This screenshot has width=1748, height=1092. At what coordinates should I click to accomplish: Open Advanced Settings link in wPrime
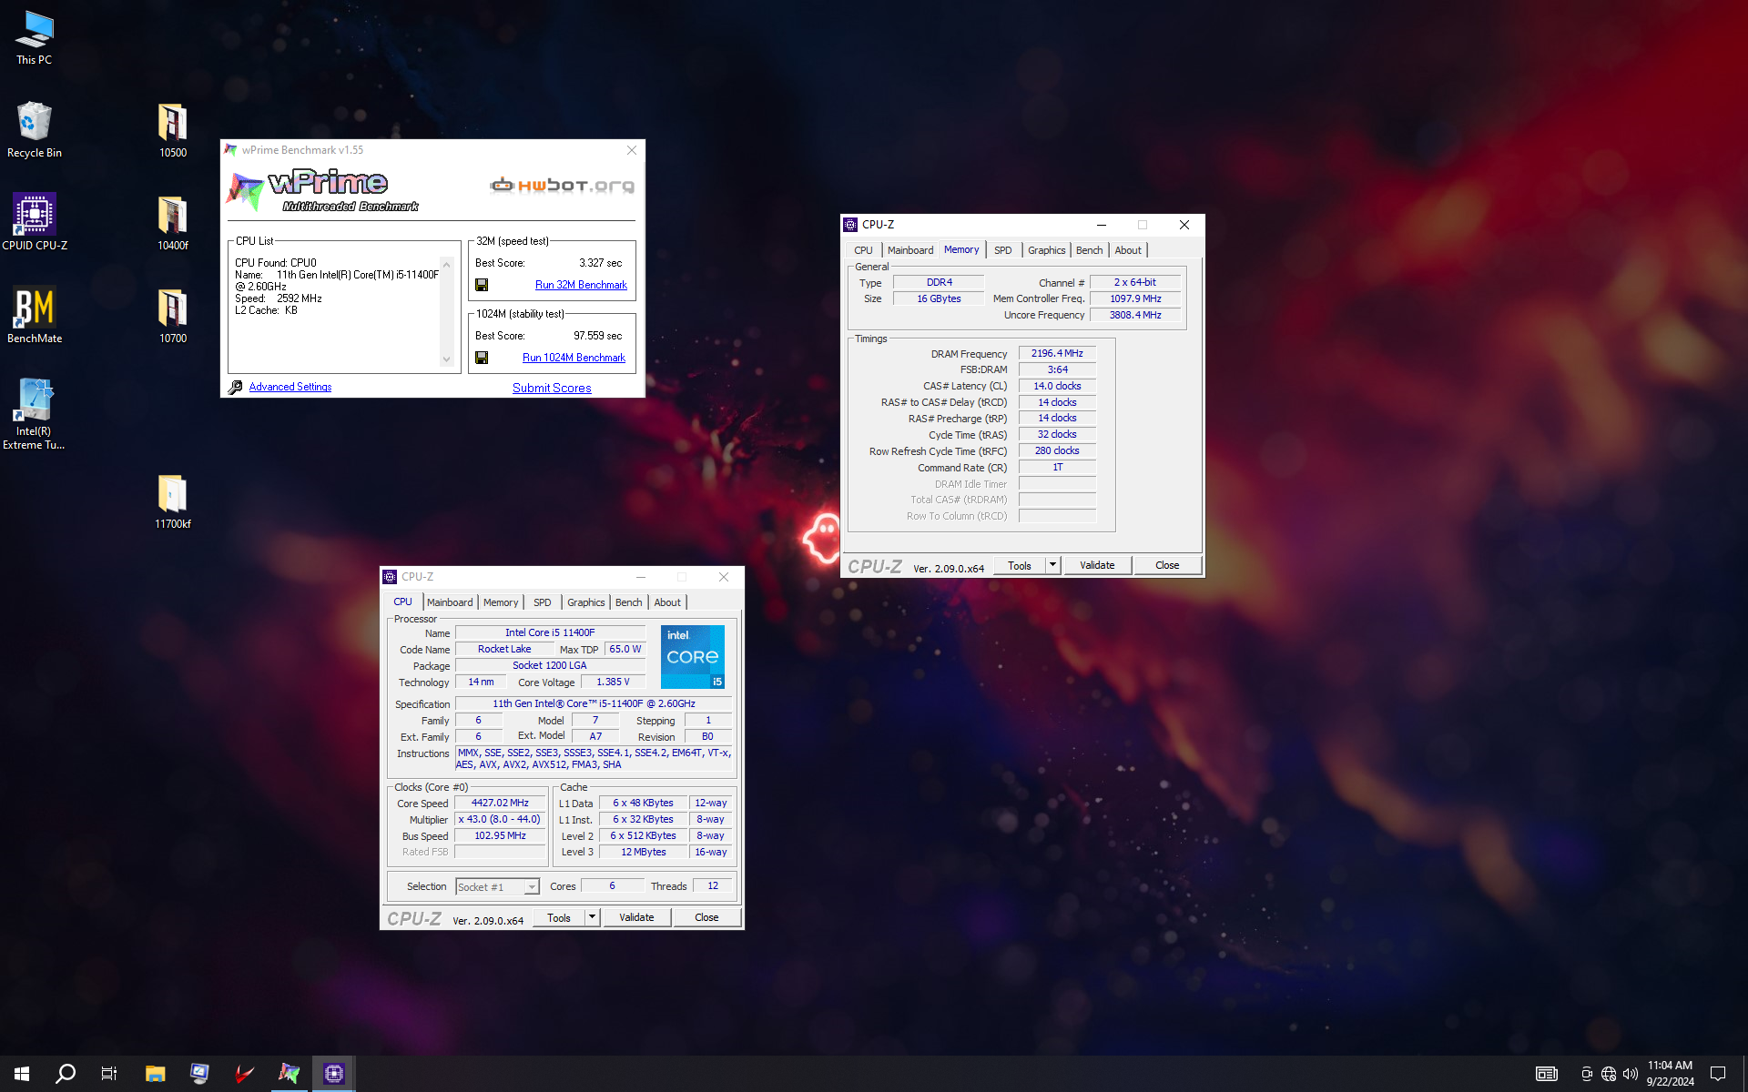290,387
